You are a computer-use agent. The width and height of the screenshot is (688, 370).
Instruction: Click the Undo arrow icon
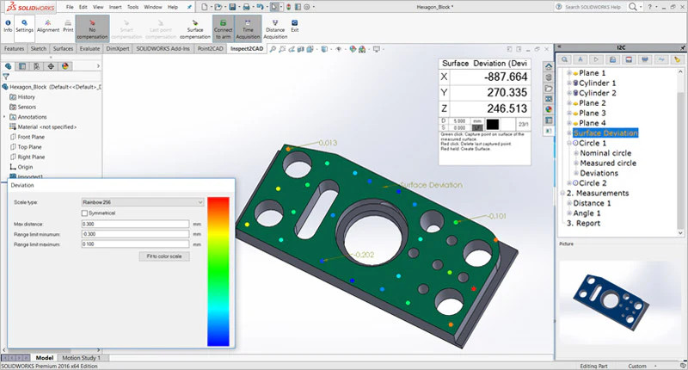tap(260, 7)
